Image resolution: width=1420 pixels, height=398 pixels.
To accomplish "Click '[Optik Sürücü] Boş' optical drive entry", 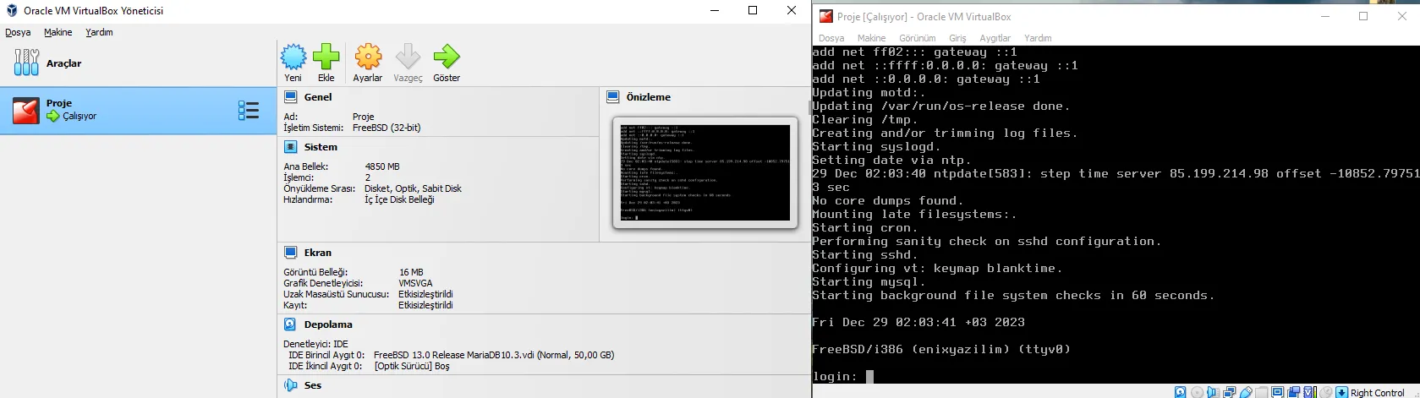I will point(412,366).
